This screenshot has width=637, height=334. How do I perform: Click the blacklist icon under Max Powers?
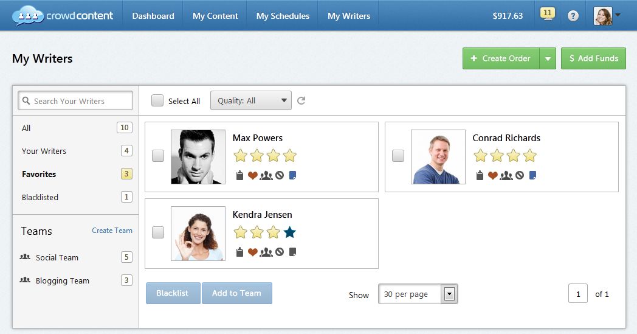pyautogui.click(x=280, y=175)
